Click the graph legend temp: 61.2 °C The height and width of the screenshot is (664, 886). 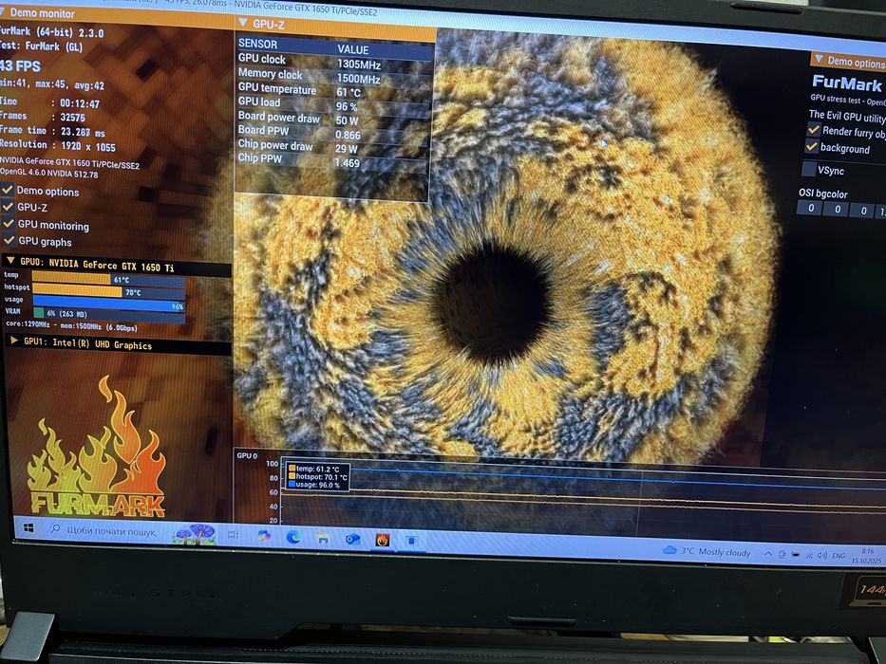point(314,469)
